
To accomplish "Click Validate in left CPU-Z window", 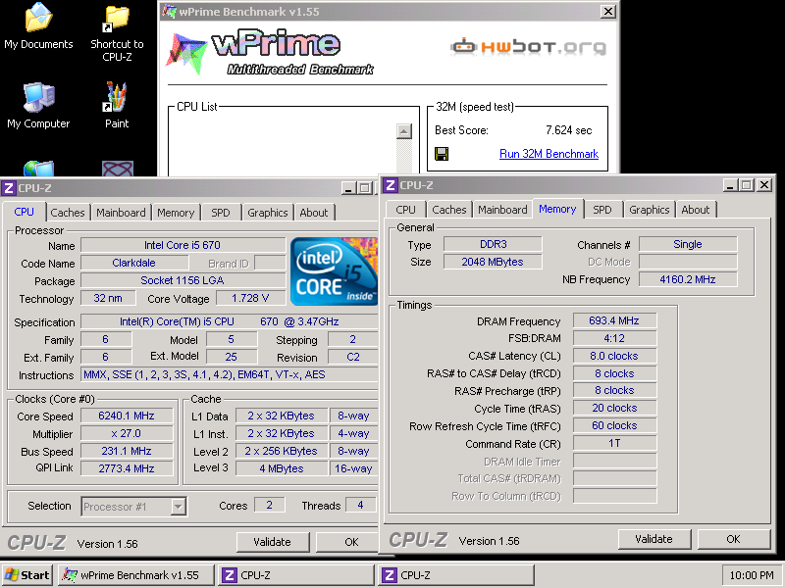I will (273, 542).
